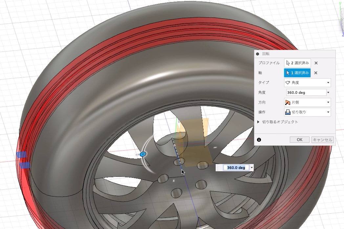Click the blue rotation manipulator handle

[143, 154]
